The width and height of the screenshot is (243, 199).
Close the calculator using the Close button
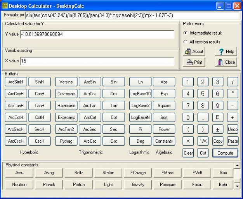pos(226,62)
